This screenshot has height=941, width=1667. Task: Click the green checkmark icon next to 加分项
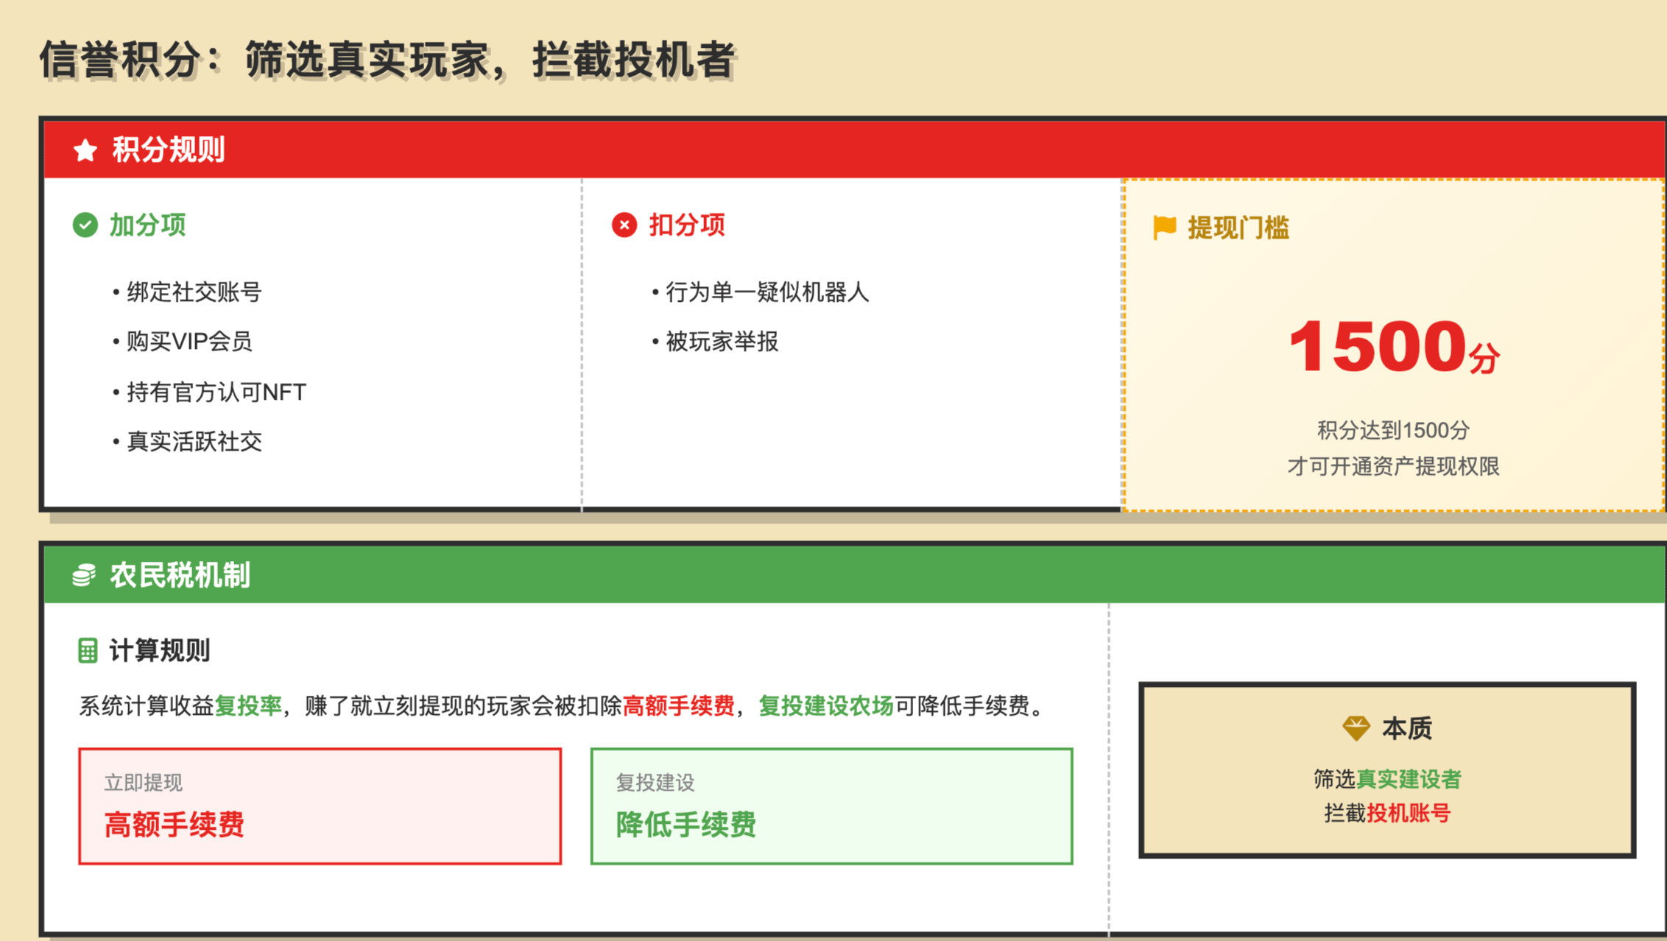tap(85, 225)
